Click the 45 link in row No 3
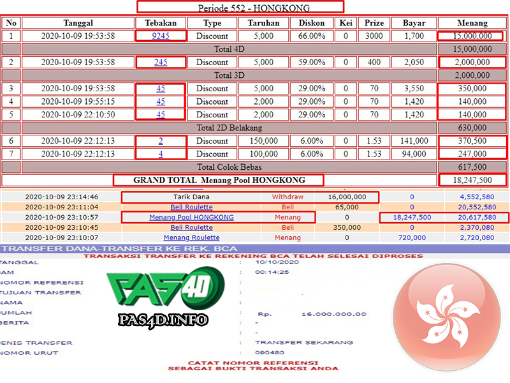Viewport: 510px width, 383px height. pos(161,88)
